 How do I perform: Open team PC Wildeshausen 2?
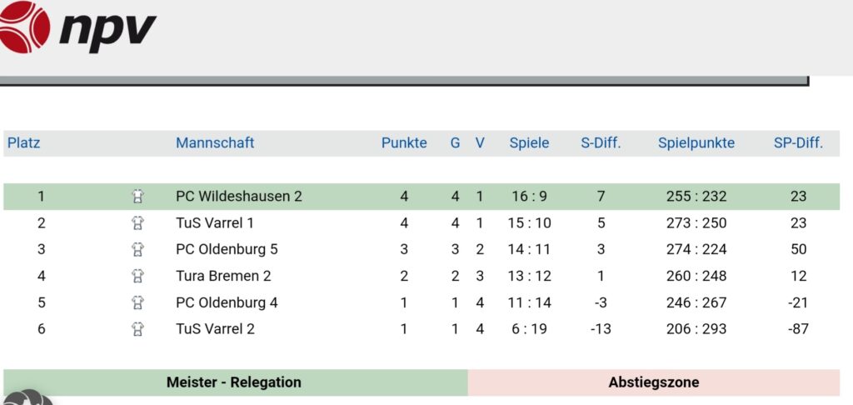[x=239, y=196]
